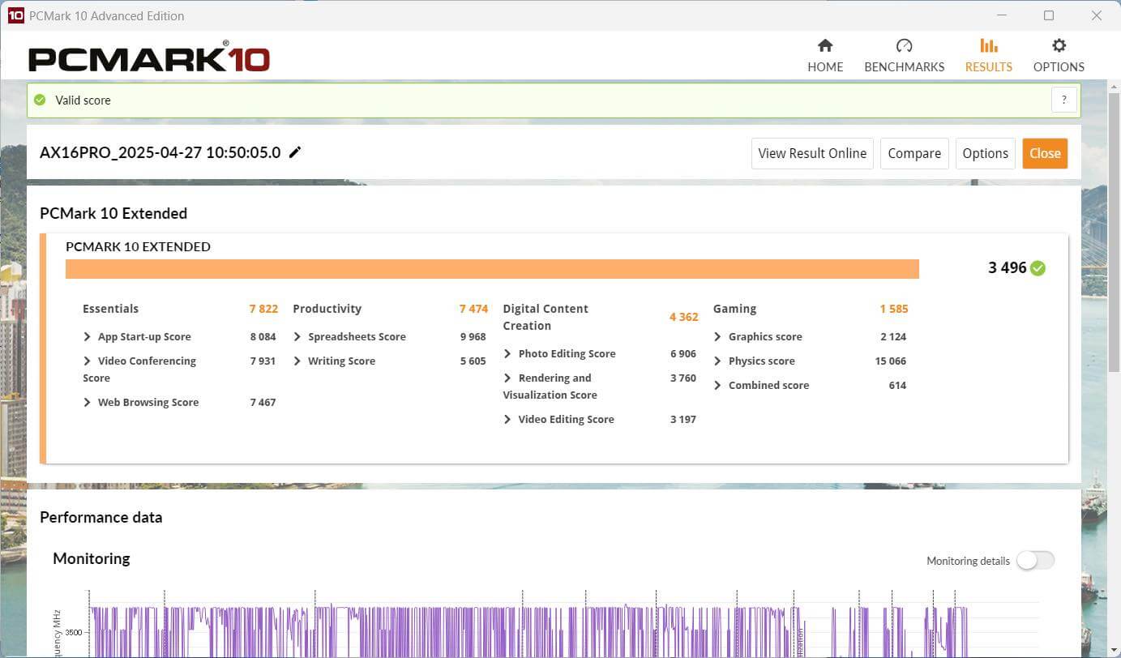Expand Video Conferencing Score row
The width and height of the screenshot is (1121, 658).
[x=87, y=361]
